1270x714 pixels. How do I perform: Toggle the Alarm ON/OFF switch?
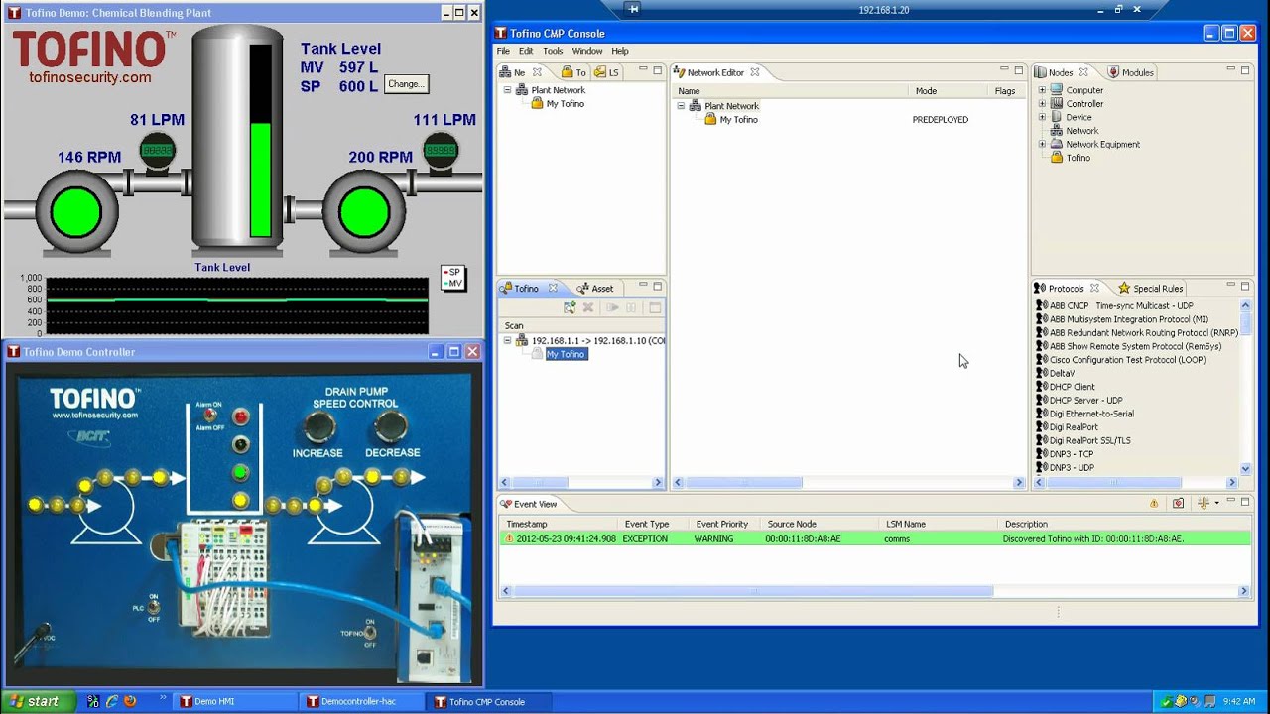click(209, 416)
